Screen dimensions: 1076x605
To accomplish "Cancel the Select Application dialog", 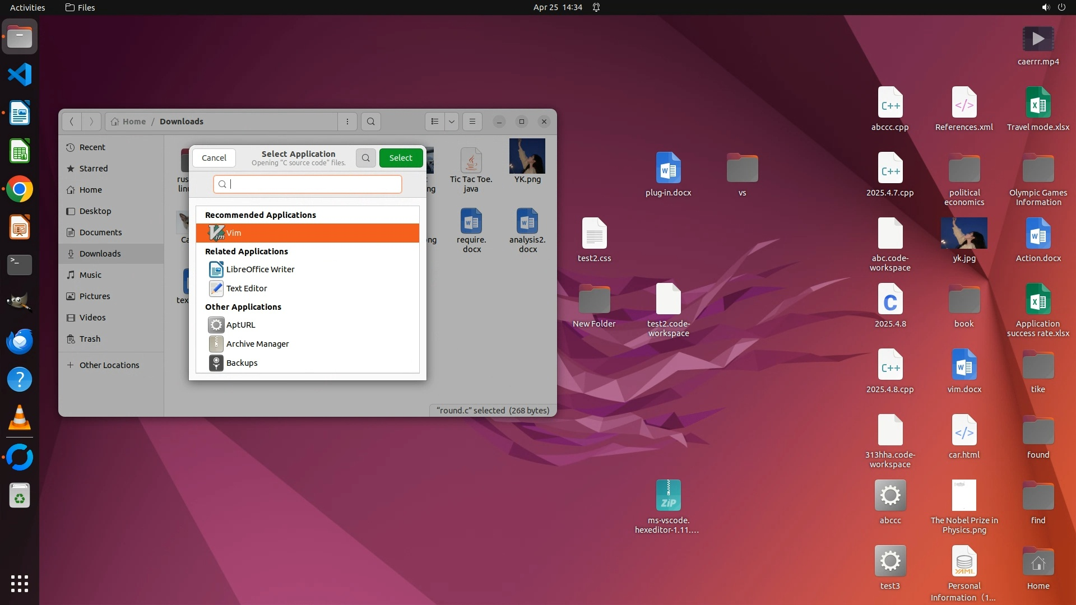I will tap(214, 158).
